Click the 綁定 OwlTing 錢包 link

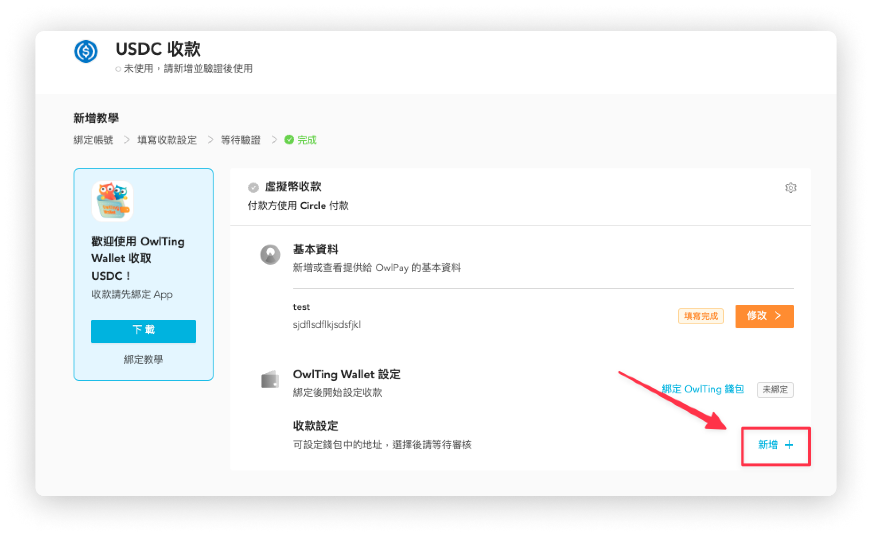click(x=703, y=389)
